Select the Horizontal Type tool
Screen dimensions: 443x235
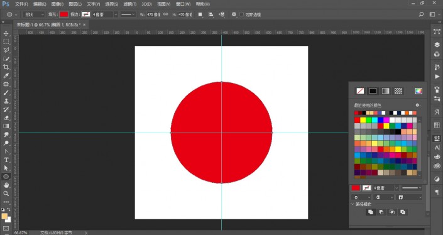click(6, 160)
